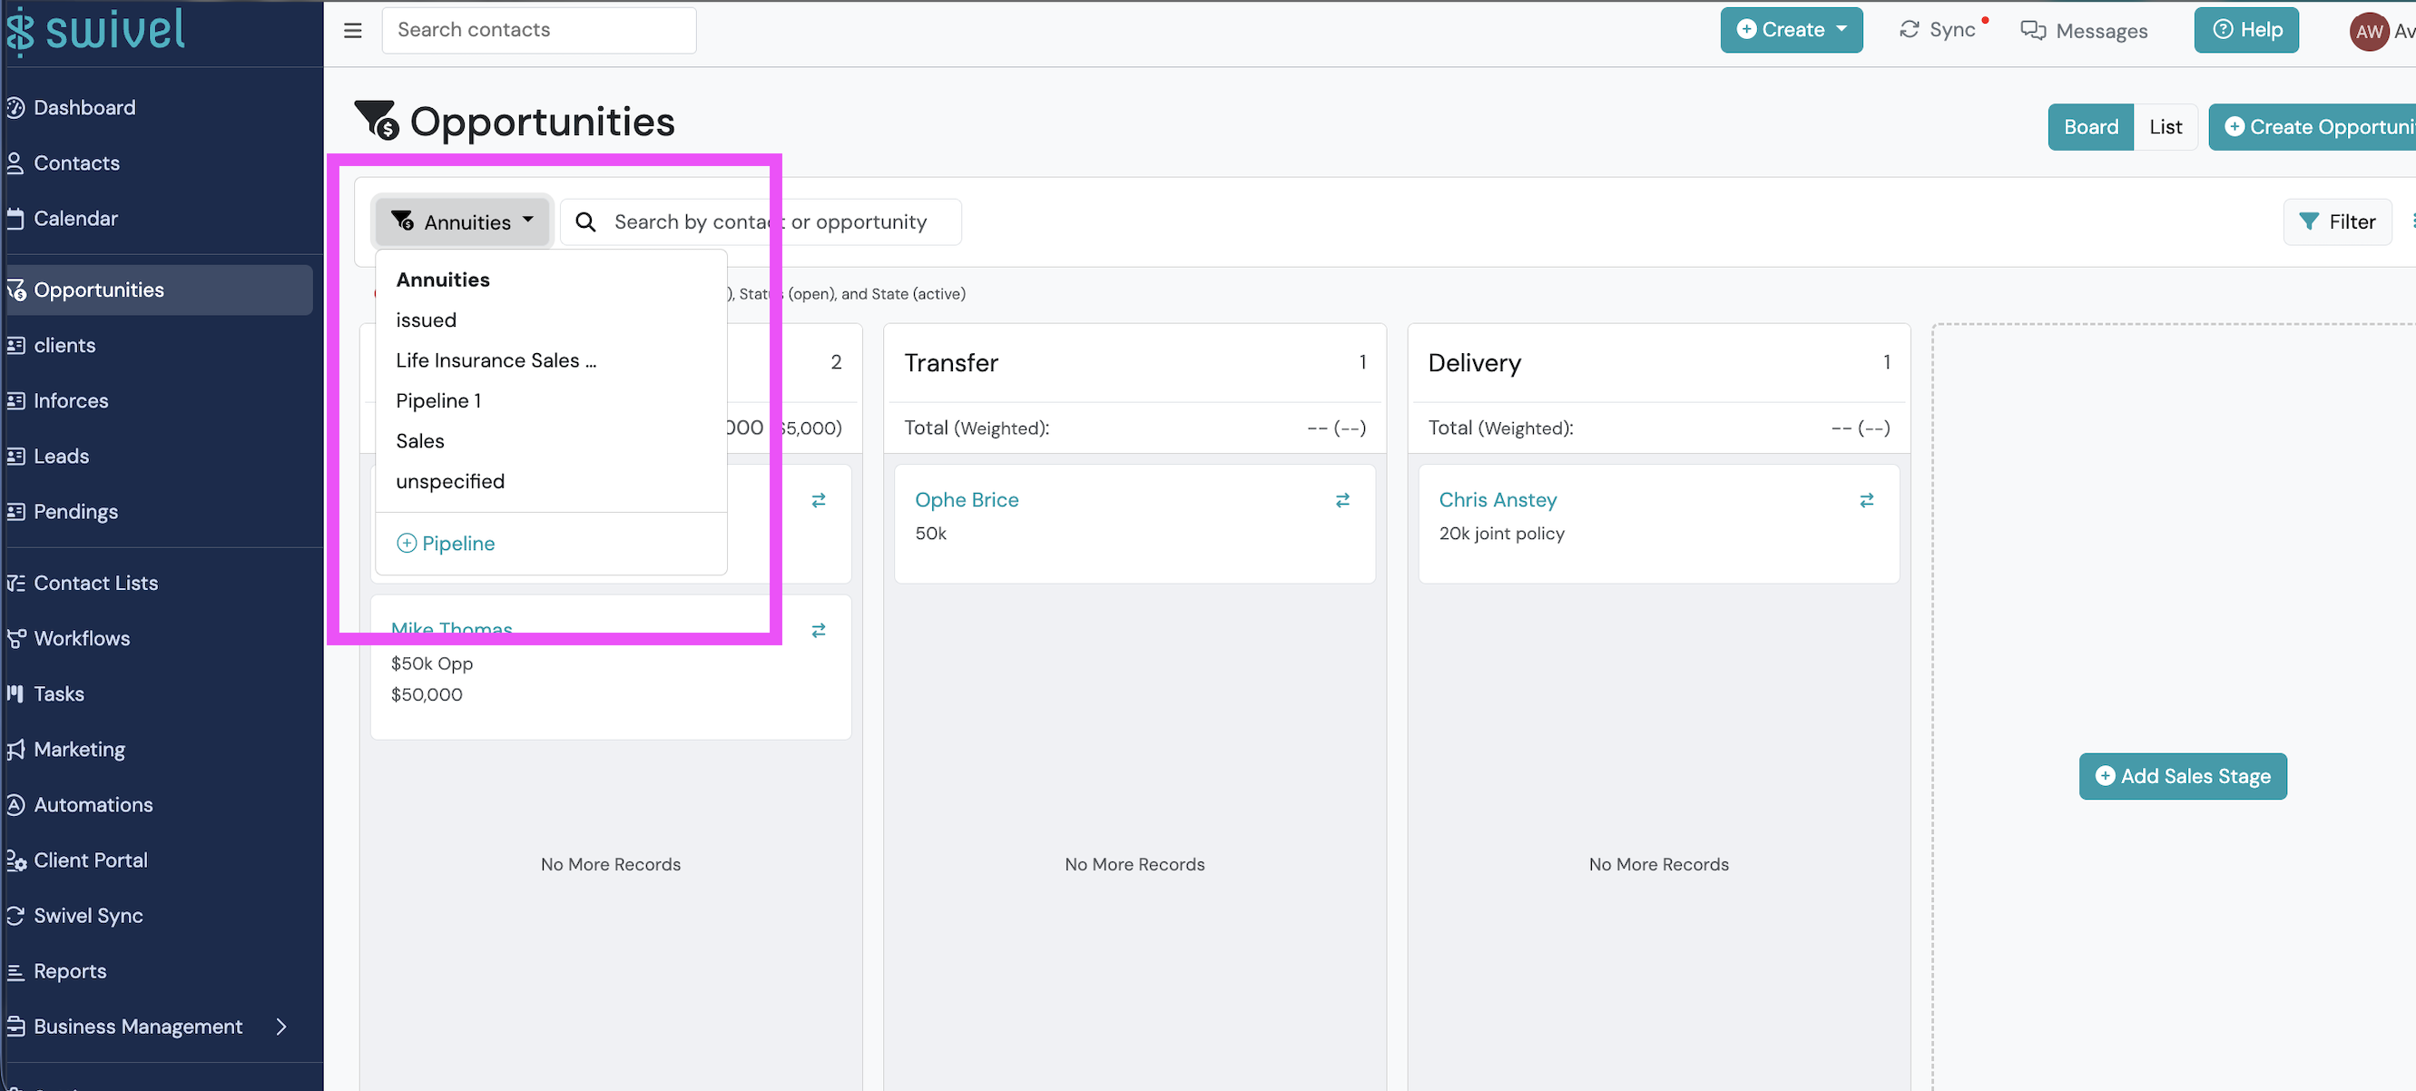Click the contact or opportunity search field
Screen dimensions: 2416x1091
click(761, 222)
